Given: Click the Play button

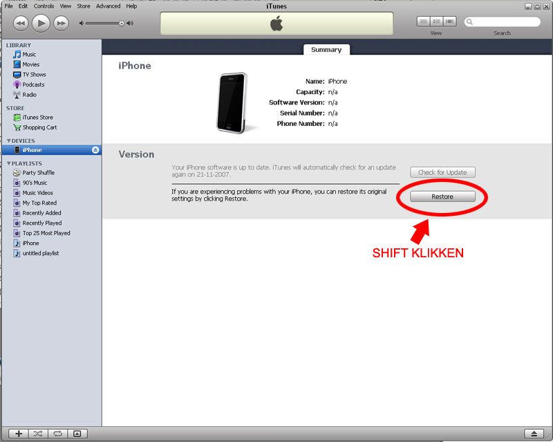Looking at the screenshot, I should coord(41,24).
